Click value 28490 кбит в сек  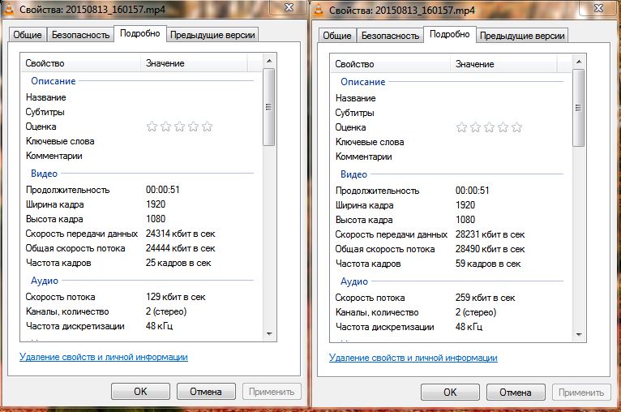[490, 249]
